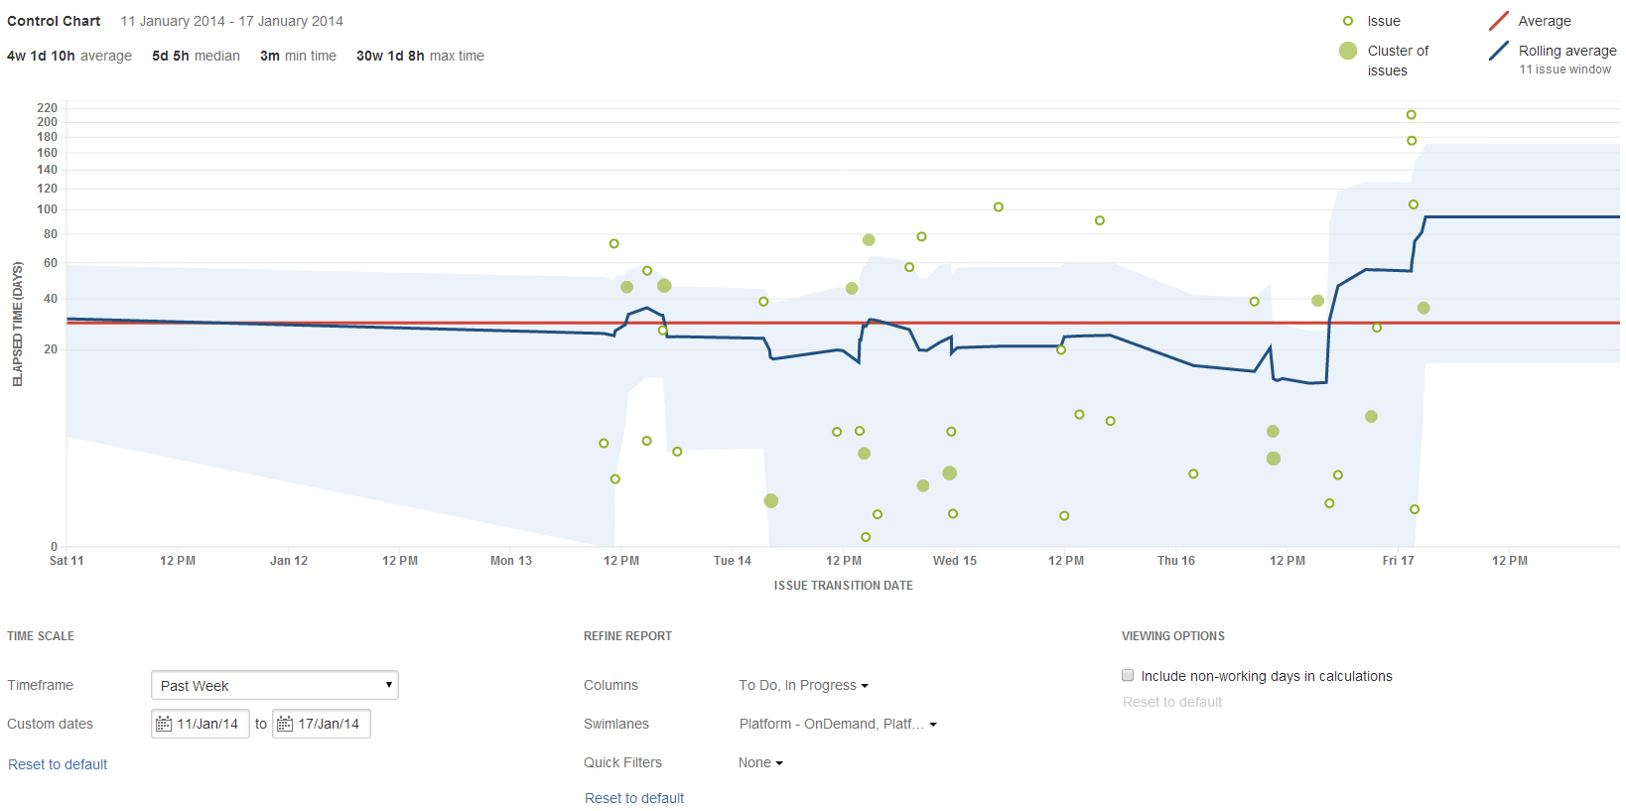
Task: Expand the Columns To Do, In Progress dropdown
Action: tap(803, 685)
